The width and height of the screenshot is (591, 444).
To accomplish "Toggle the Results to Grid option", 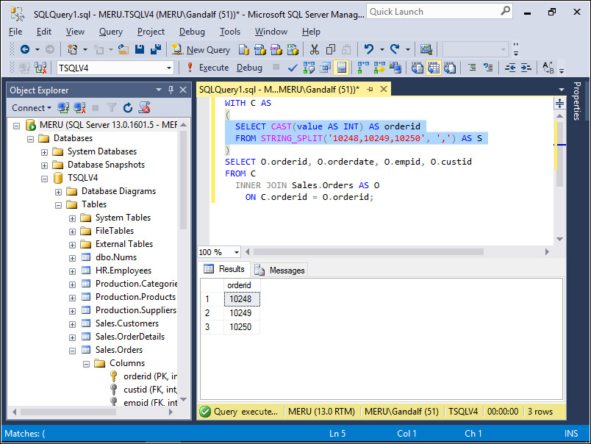I will [x=434, y=68].
